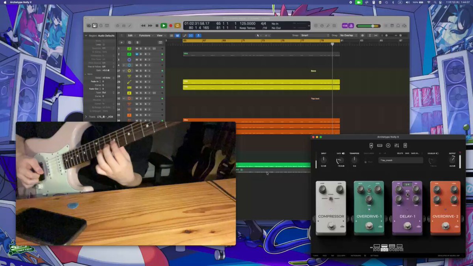Open the View menu in tracks area
Image resolution: width=473 pixels, height=266 pixels.
point(160,35)
